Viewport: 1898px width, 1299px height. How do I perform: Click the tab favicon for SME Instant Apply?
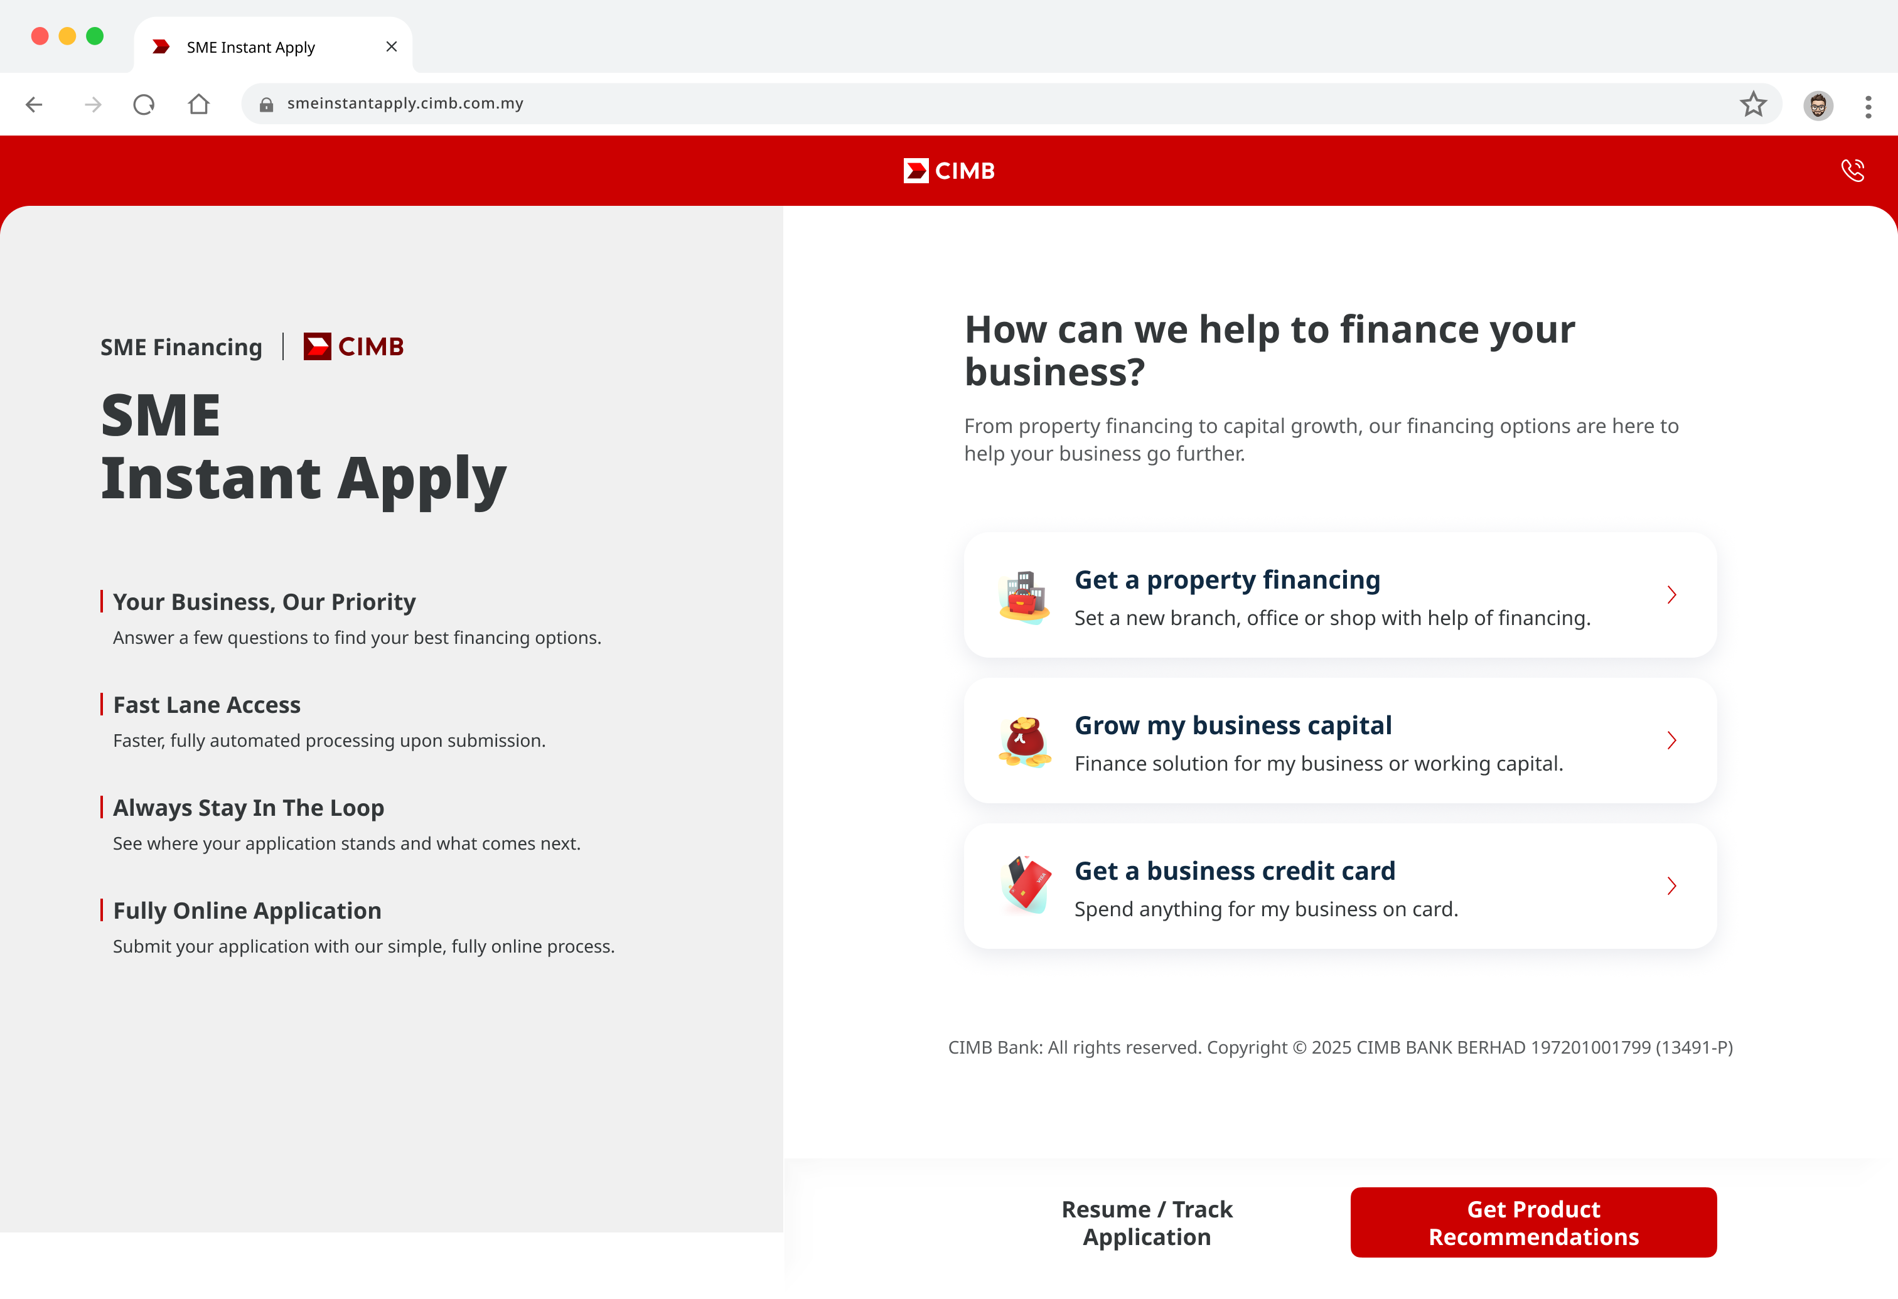pyautogui.click(x=161, y=47)
